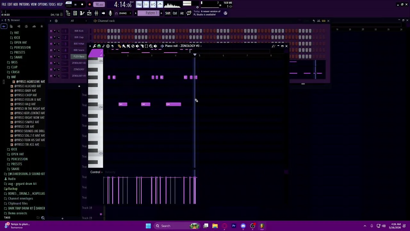Click the browser search magnifier icon at the bottom
This screenshot has height=231, width=410.
pos(43,218)
